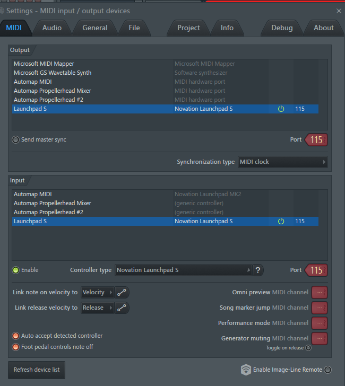This screenshot has width=345, height=386.
Task: Open the About tab
Action: coord(324,28)
